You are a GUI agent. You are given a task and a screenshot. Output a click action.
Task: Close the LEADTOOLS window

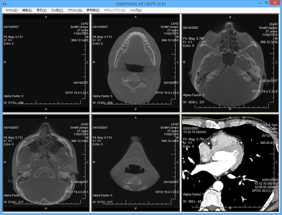coord(275,3)
